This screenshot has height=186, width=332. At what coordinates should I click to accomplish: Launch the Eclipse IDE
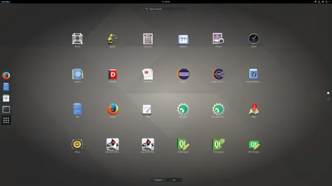point(183,74)
